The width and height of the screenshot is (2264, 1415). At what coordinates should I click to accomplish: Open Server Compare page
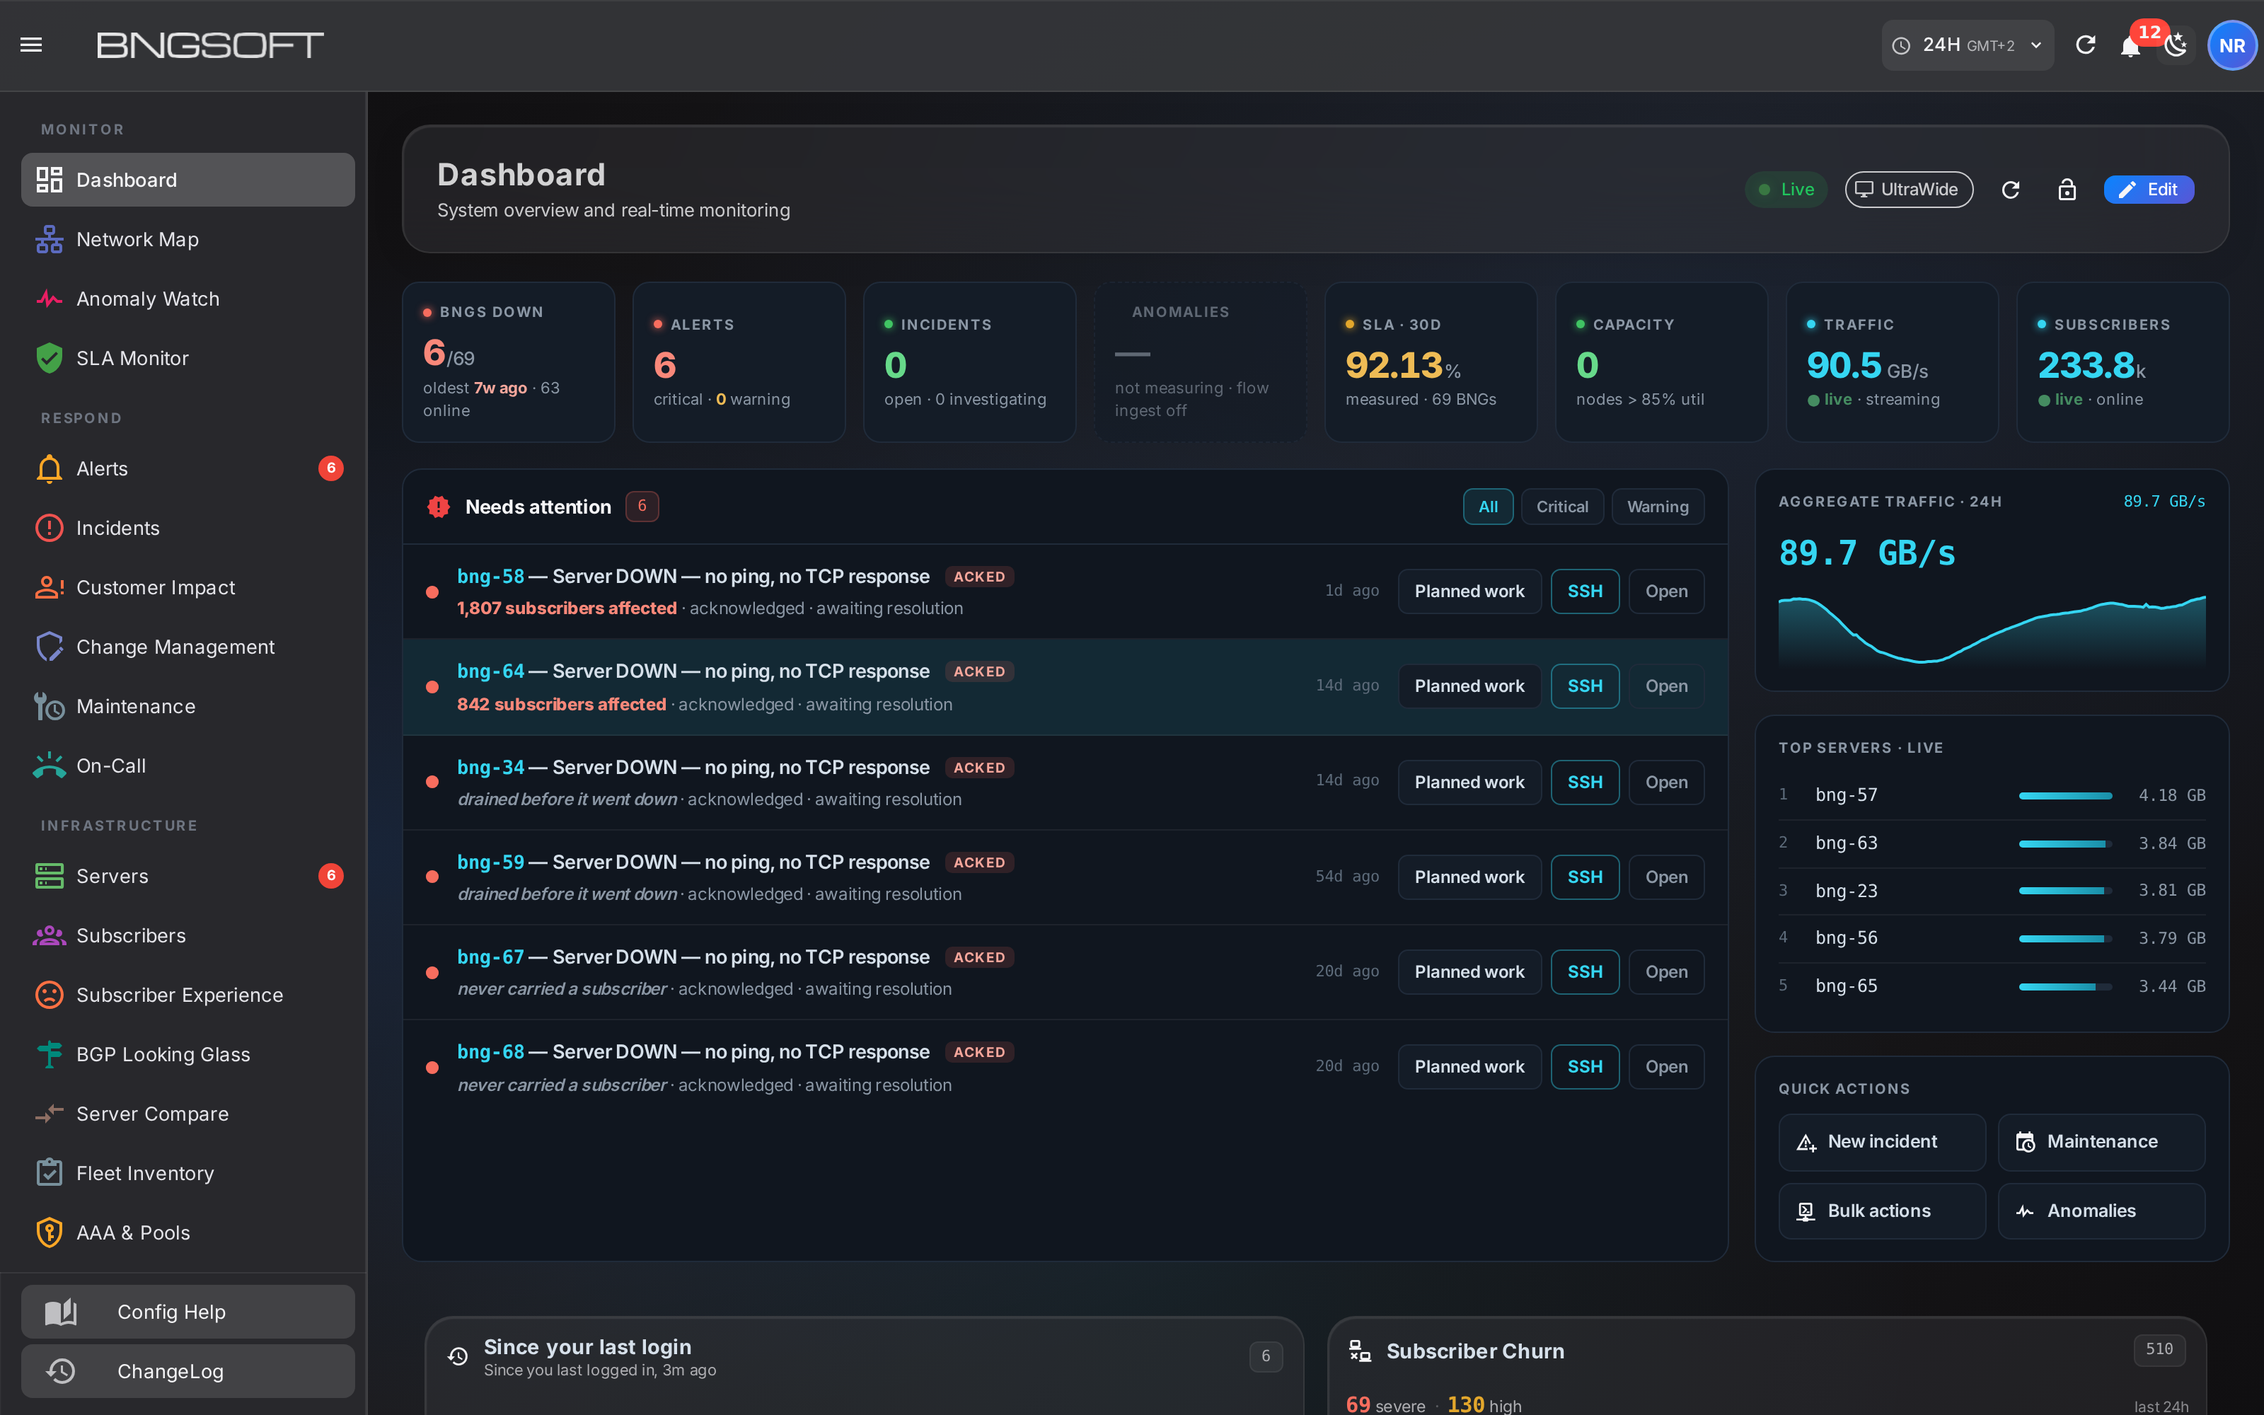pos(188,1114)
